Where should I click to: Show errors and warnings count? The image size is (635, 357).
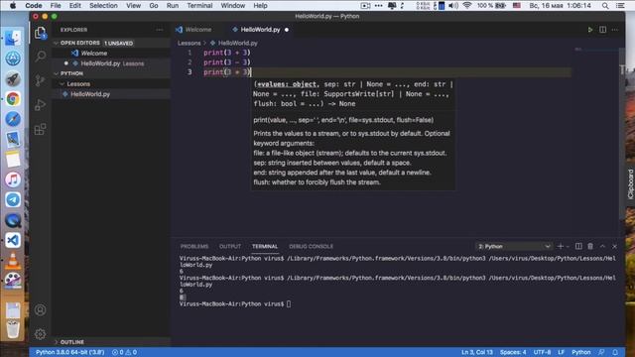click(x=124, y=352)
